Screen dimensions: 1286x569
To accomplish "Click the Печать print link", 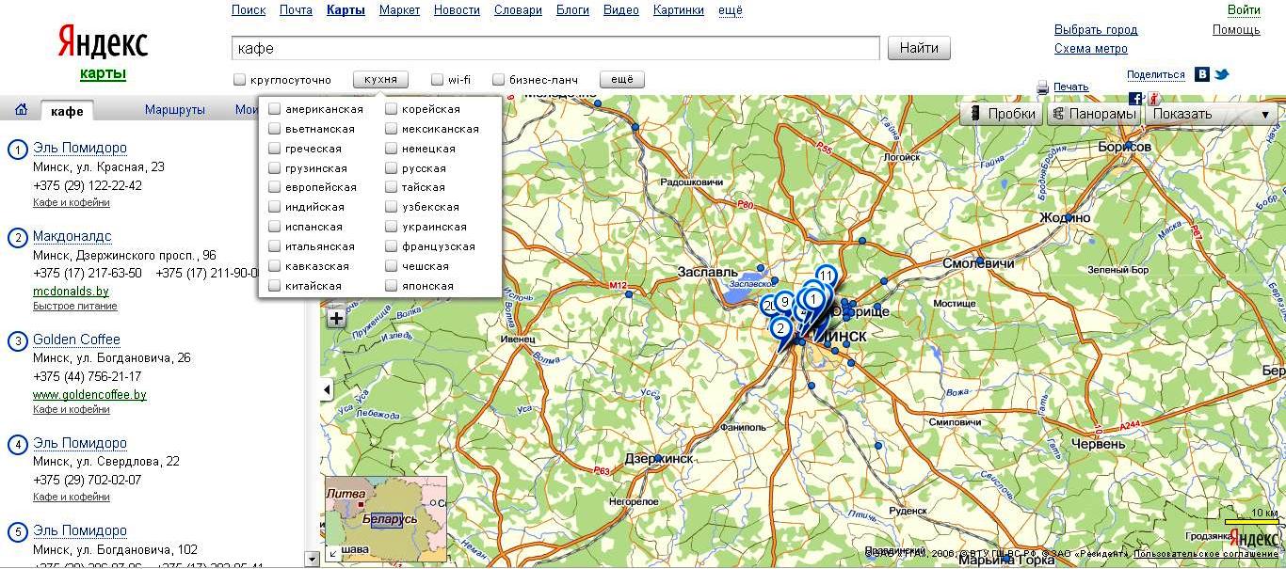I will (x=1071, y=87).
